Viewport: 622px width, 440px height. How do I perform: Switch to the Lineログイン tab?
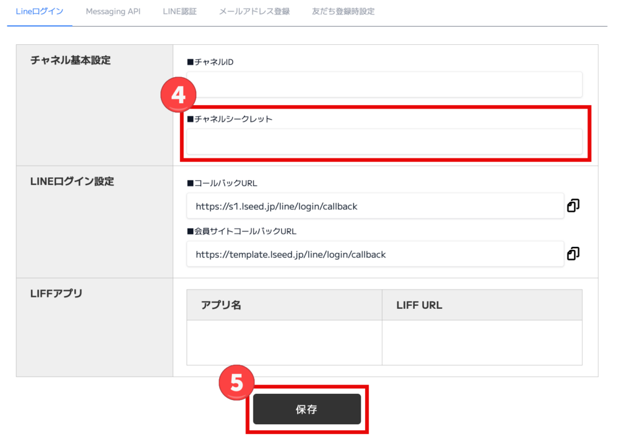point(39,12)
